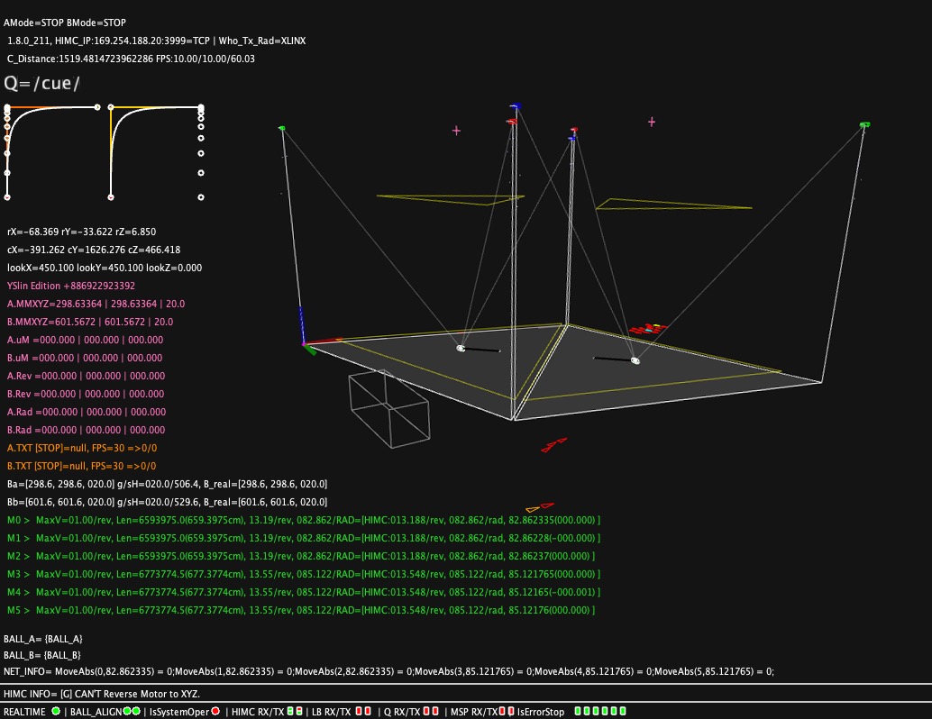The image size is (932, 719).
Task: Toggle the IsSystemOper red indicator
Action: pyautogui.click(x=215, y=712)
